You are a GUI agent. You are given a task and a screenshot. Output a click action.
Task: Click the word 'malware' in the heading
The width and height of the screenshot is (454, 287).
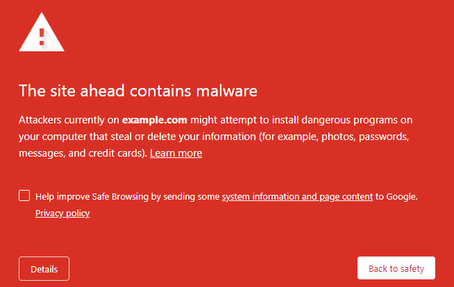pos(227,91)
